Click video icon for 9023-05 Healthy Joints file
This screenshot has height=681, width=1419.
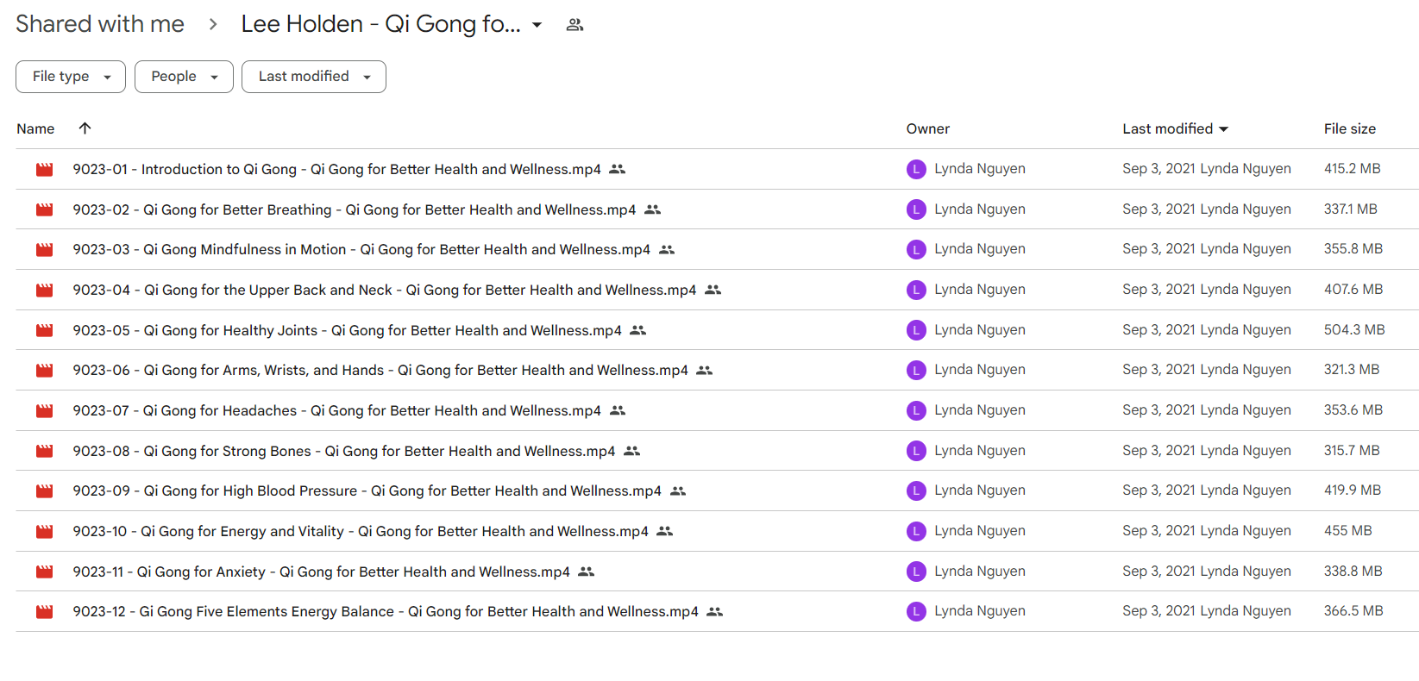(x=45, y=330)
